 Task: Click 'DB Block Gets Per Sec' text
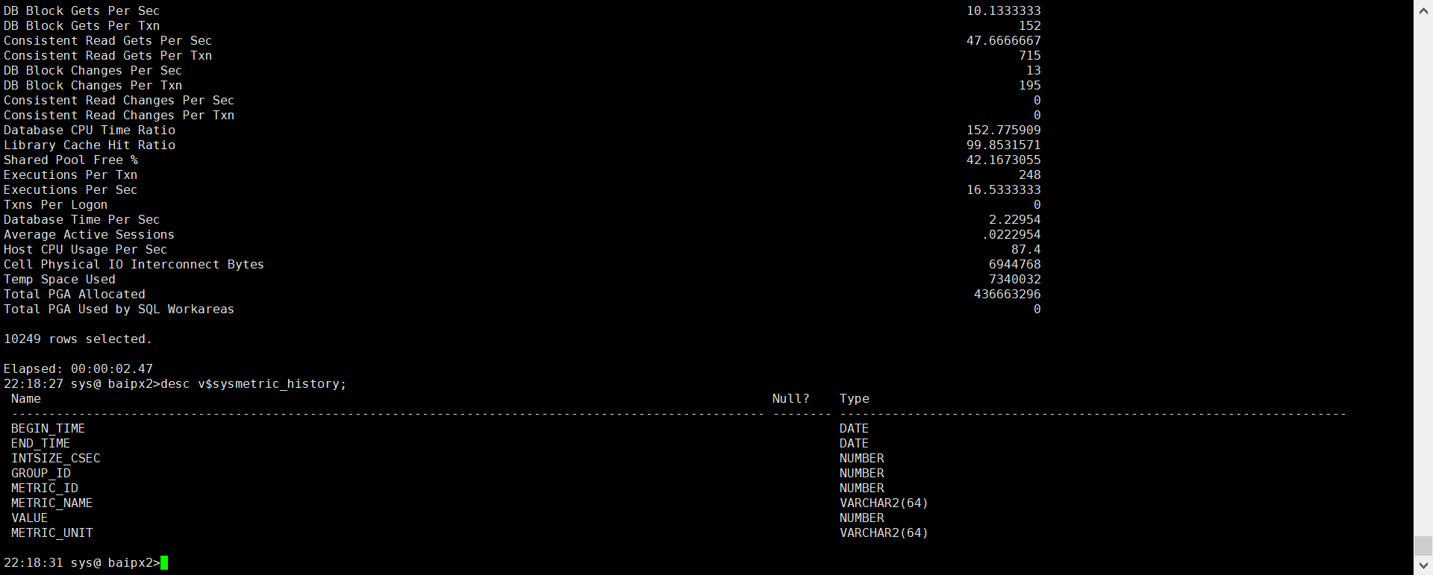click(82, 11)
